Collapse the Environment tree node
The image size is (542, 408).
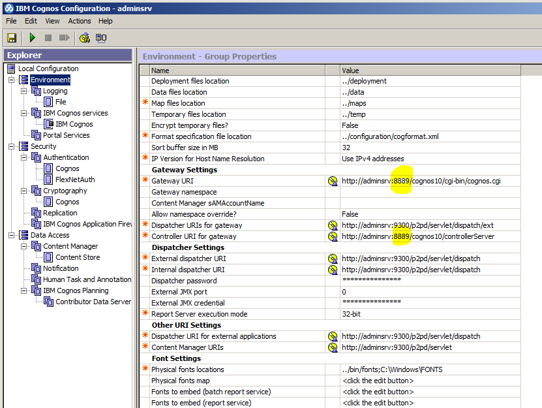(x=11, y=80)
